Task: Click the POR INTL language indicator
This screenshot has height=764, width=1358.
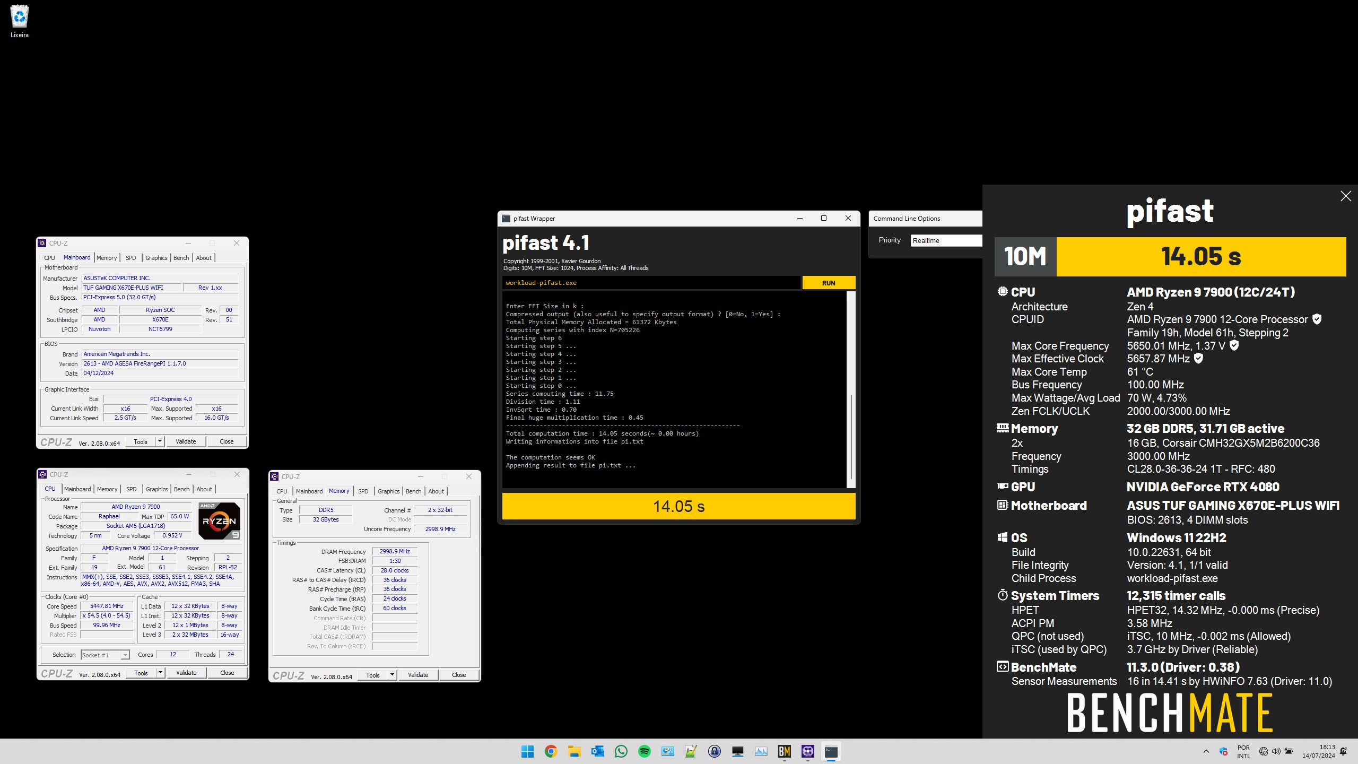Action: (x=1243, y=751)
